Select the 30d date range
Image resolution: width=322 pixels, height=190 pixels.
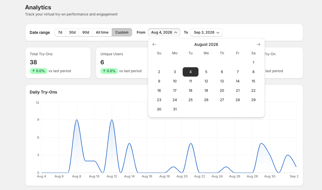click(72, 32)
